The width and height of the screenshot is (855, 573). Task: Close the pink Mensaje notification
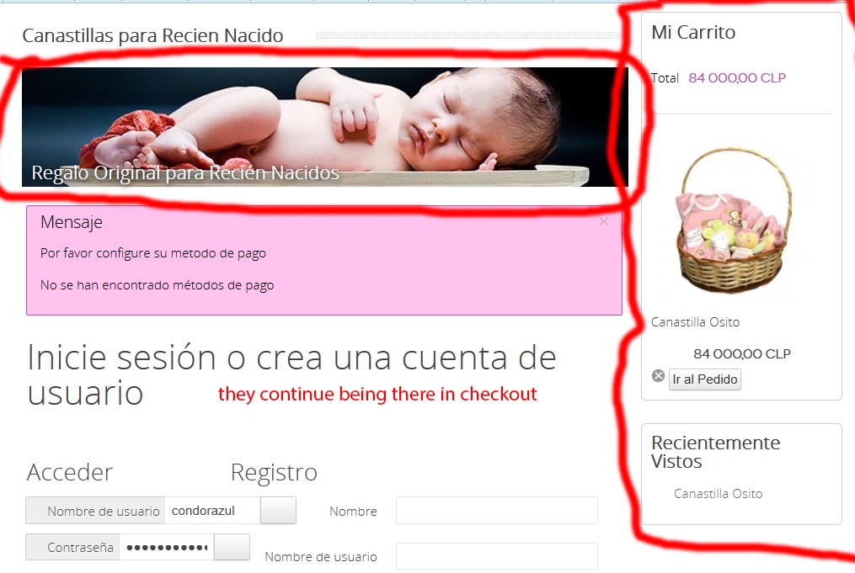tap(604, 221)
